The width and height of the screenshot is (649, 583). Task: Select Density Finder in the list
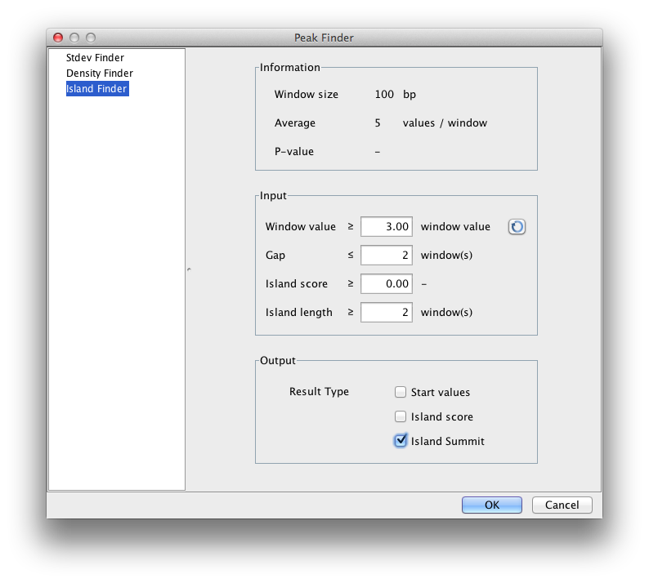click(99, 73)
